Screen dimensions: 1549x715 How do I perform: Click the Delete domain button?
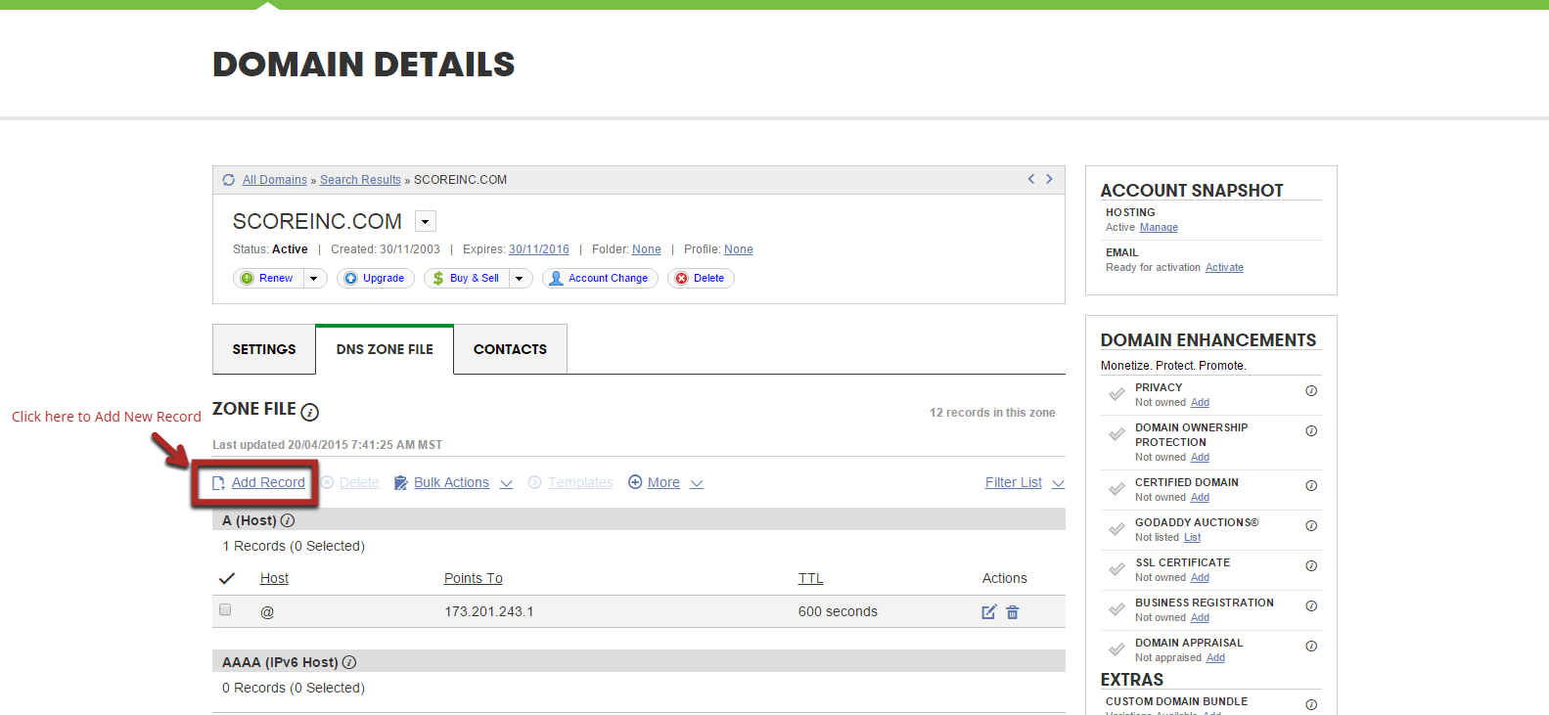click(701, 279)
